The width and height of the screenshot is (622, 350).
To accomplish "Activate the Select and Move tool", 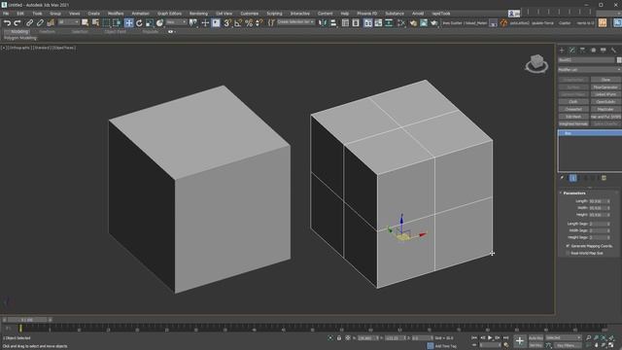I will coord(128,23).
